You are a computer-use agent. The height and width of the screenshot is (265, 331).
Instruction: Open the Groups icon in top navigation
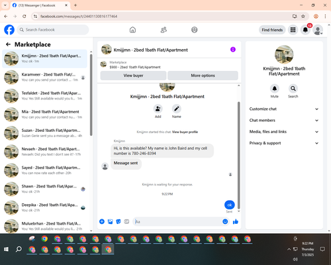point(195,30)
